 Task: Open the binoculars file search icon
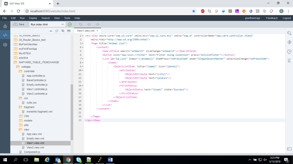tap(69, 31)
